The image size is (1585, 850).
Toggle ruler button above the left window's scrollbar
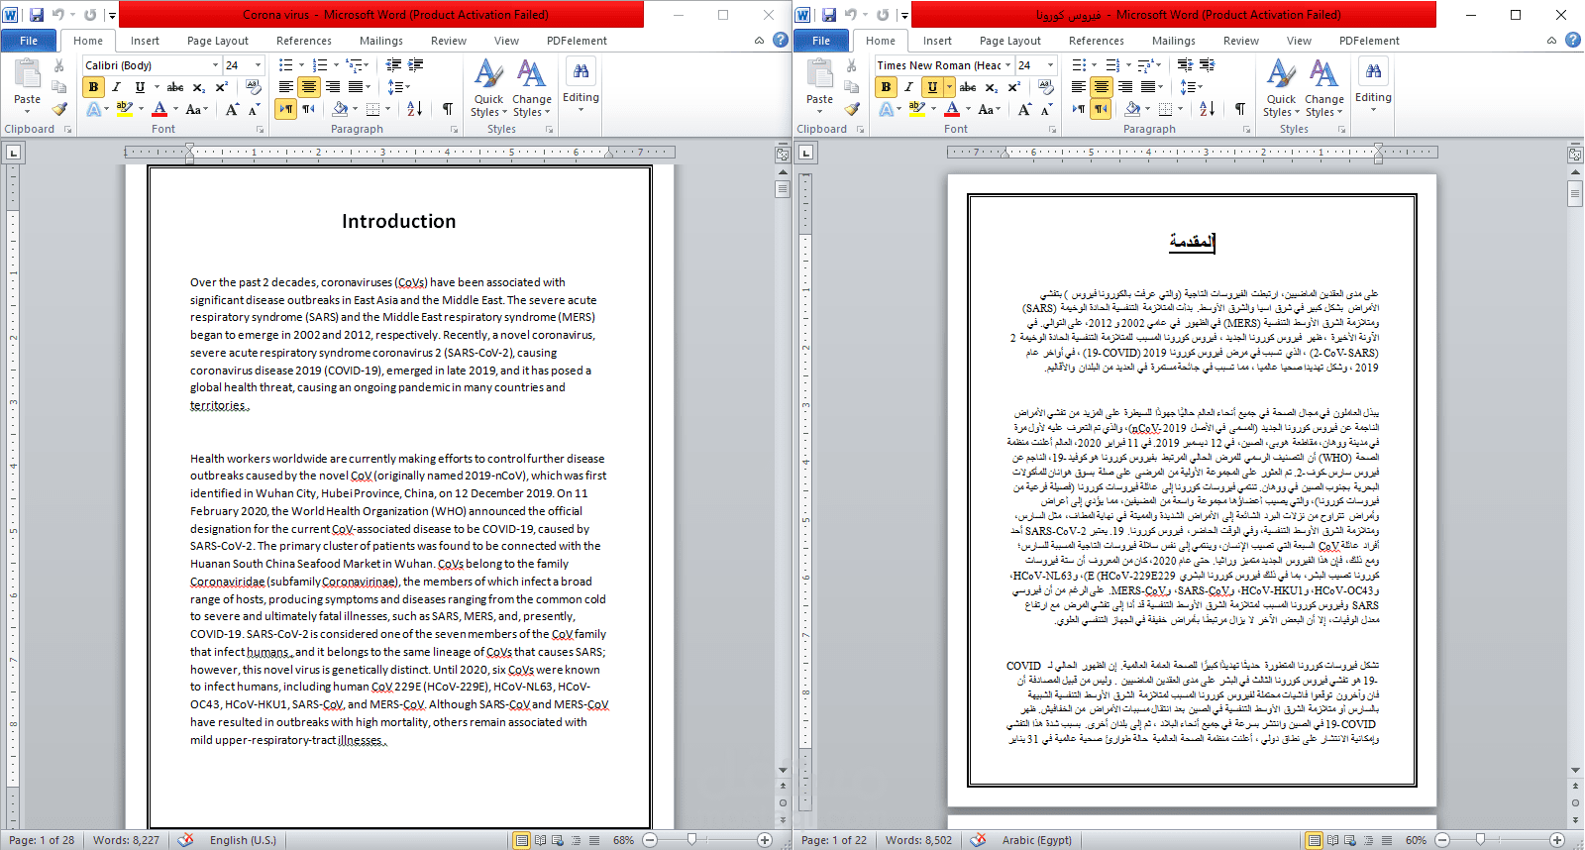click(x=783, y=154)
